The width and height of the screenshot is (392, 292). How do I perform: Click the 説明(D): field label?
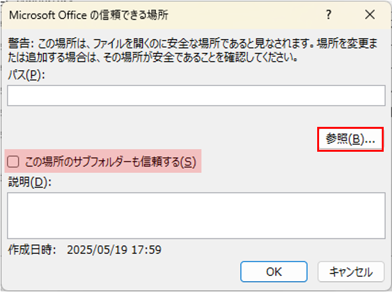(x=29, y=182)
